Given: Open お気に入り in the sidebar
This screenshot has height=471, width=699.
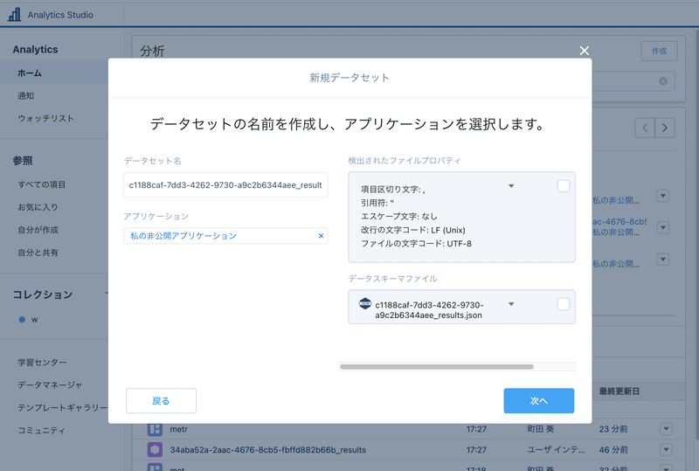Looking at the screenshot, I should 38,207.
